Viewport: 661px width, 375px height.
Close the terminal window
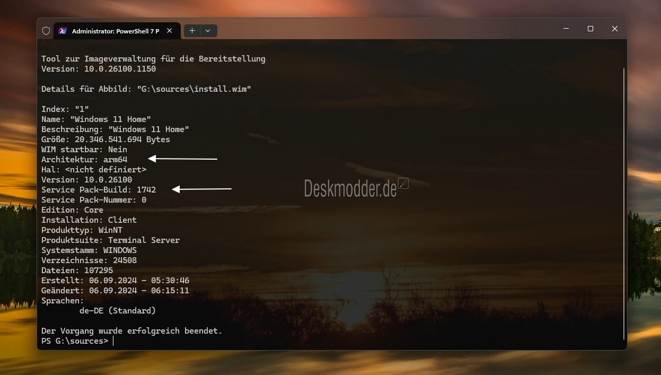615,29
